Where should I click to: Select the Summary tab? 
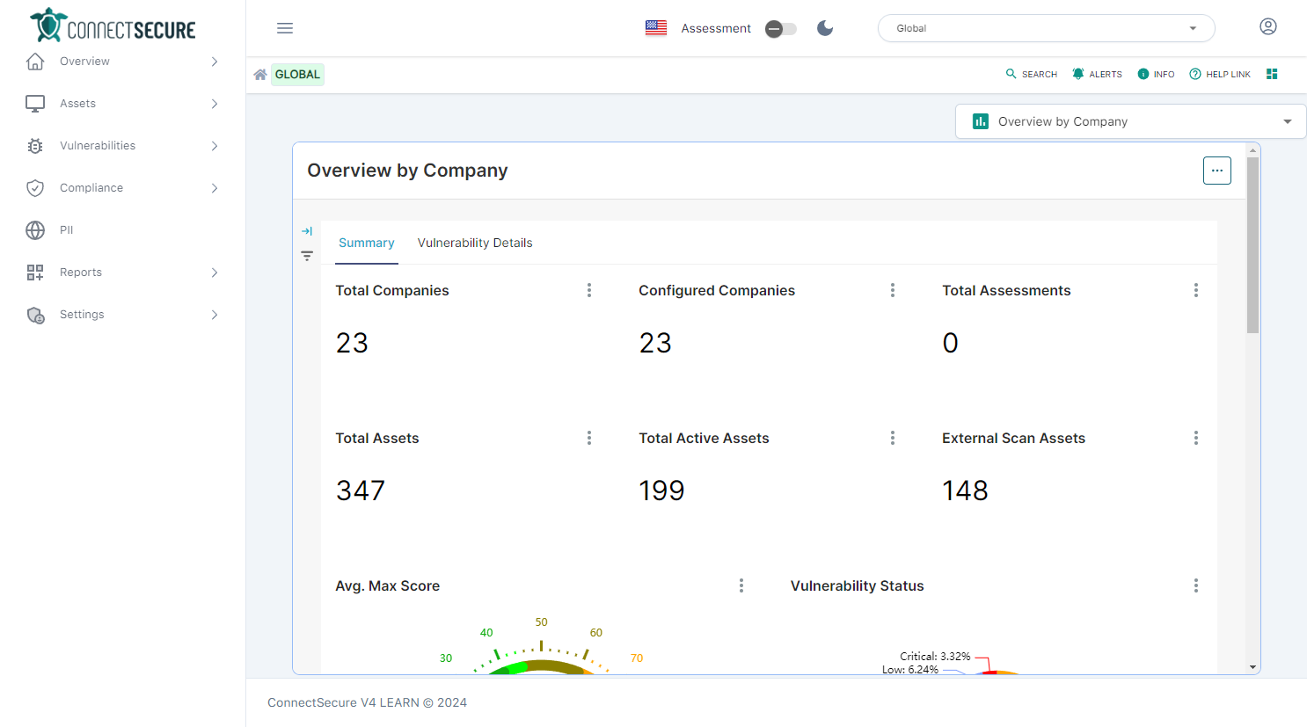[367, 243]
